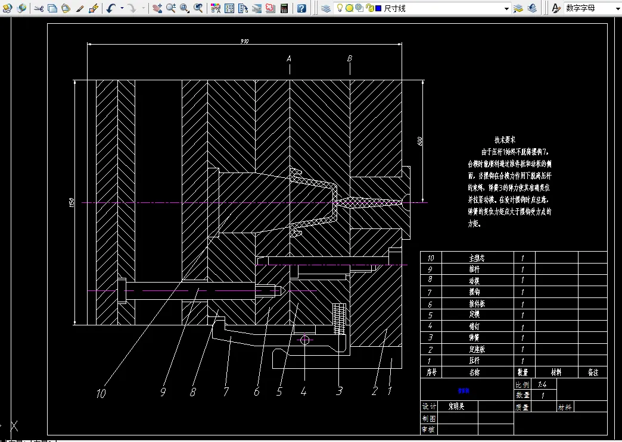Open the DesignCenter icon
This screenshot has width=622, height=442.
(x=229, y=8)
